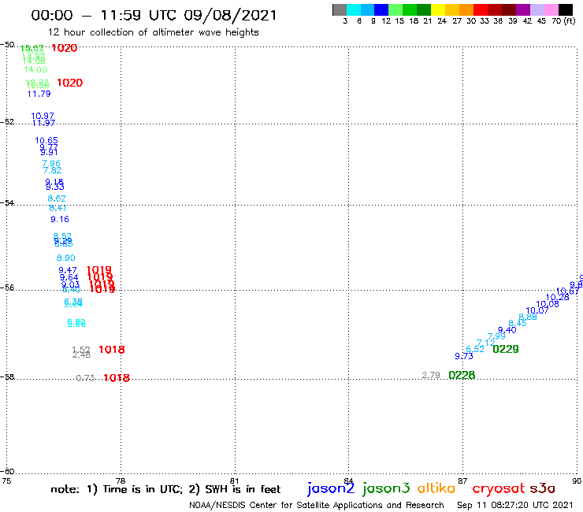Select the wave height reading '11.79'
This screenshot has height=512, width=583.
click(39, 94)
